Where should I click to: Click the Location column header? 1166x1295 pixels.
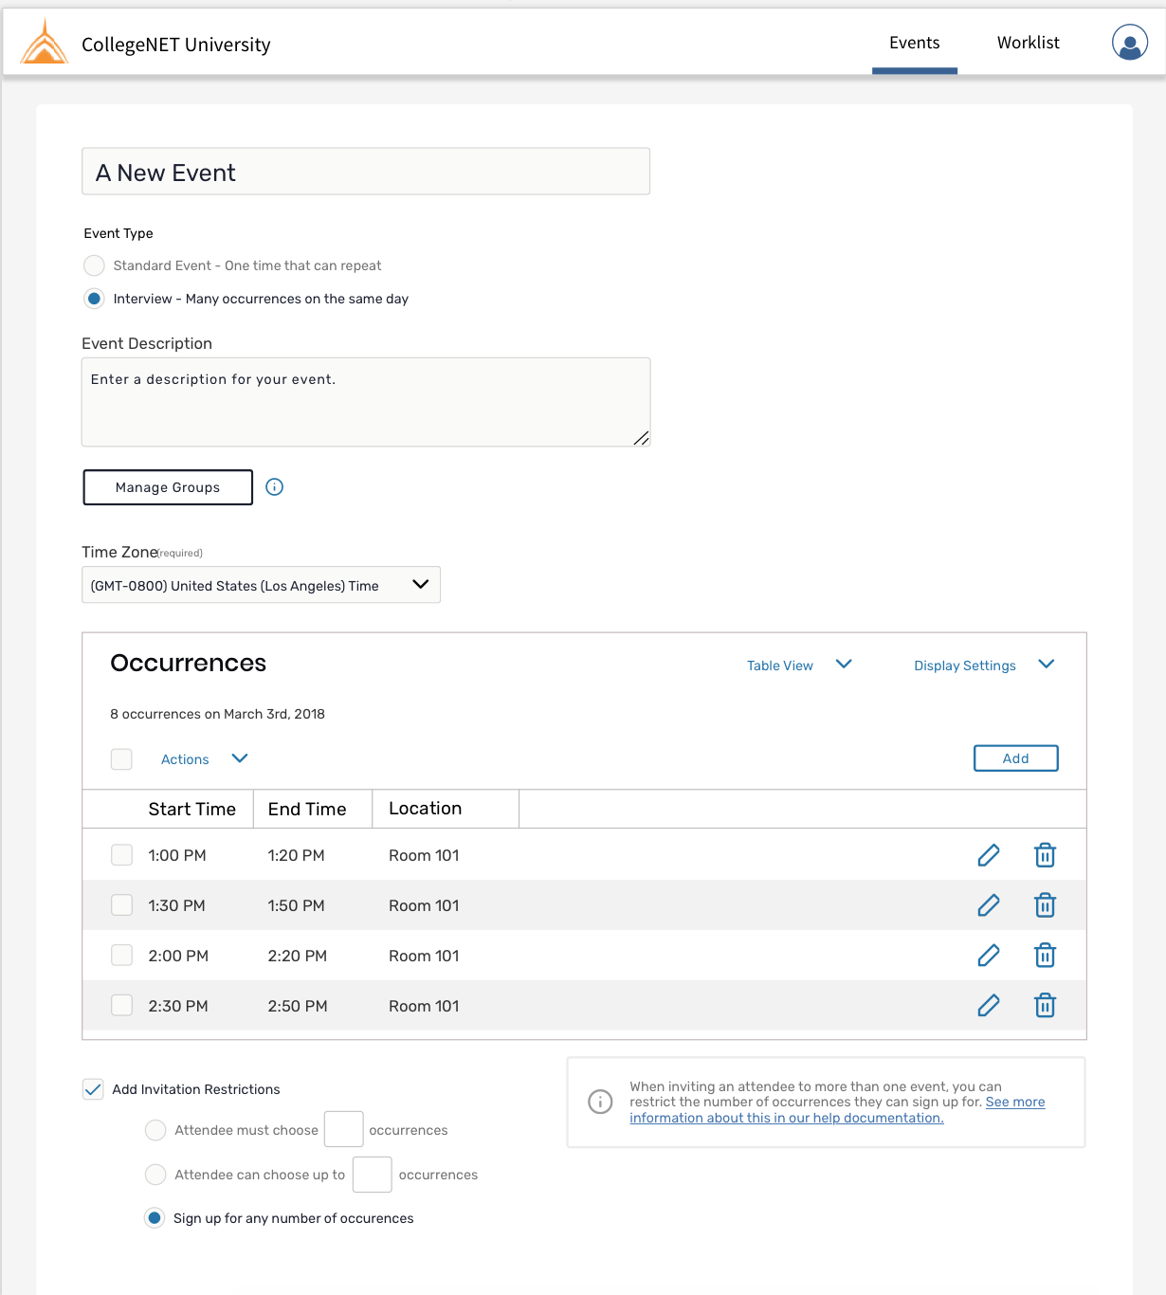(426, 809)
